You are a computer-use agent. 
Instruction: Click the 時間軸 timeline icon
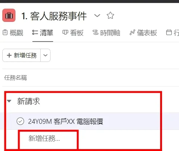click(95, 32)
